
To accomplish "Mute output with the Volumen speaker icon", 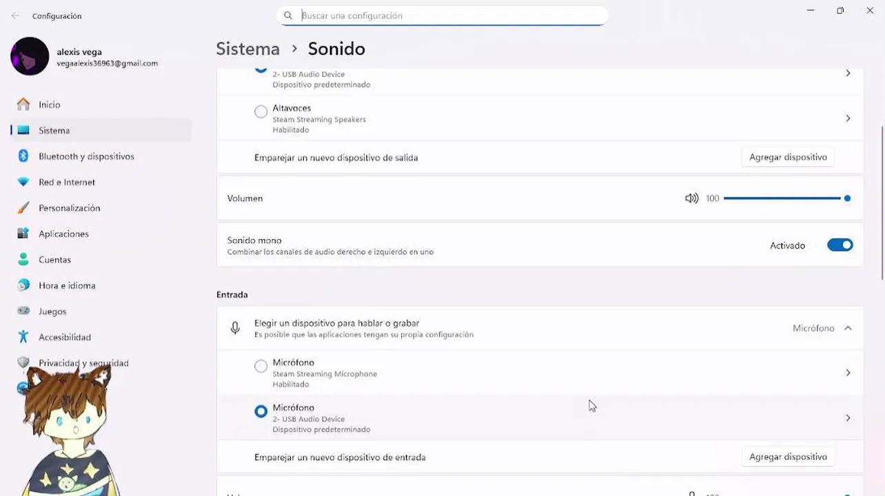I will click(x=691, y=198).
